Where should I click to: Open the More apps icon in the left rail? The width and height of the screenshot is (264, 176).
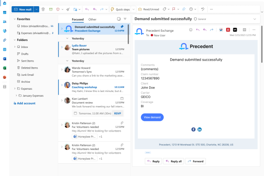coord(5,87)
